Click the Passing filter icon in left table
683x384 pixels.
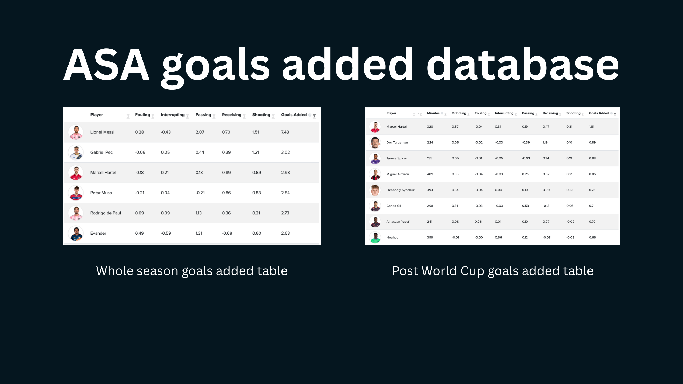[x=214, y=116]
